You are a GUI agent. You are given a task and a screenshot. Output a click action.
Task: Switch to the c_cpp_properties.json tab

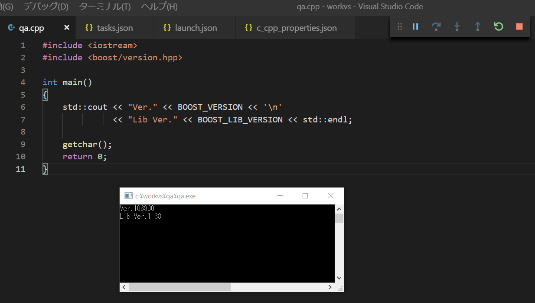(295, 27)
